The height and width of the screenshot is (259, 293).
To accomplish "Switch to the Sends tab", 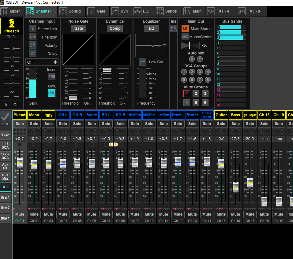I will tap(167, 11).
